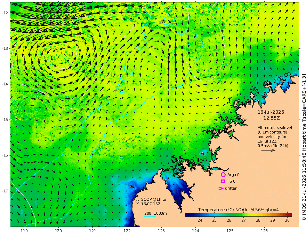Viewport: 306px width, 237px height.
Task: Click the "and velocity for" text line
Action: tap(272, 137)
